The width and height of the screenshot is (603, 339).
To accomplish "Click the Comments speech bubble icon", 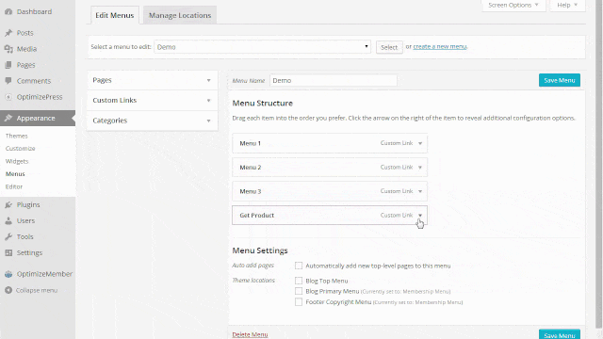I will click(x=8, y=81).
